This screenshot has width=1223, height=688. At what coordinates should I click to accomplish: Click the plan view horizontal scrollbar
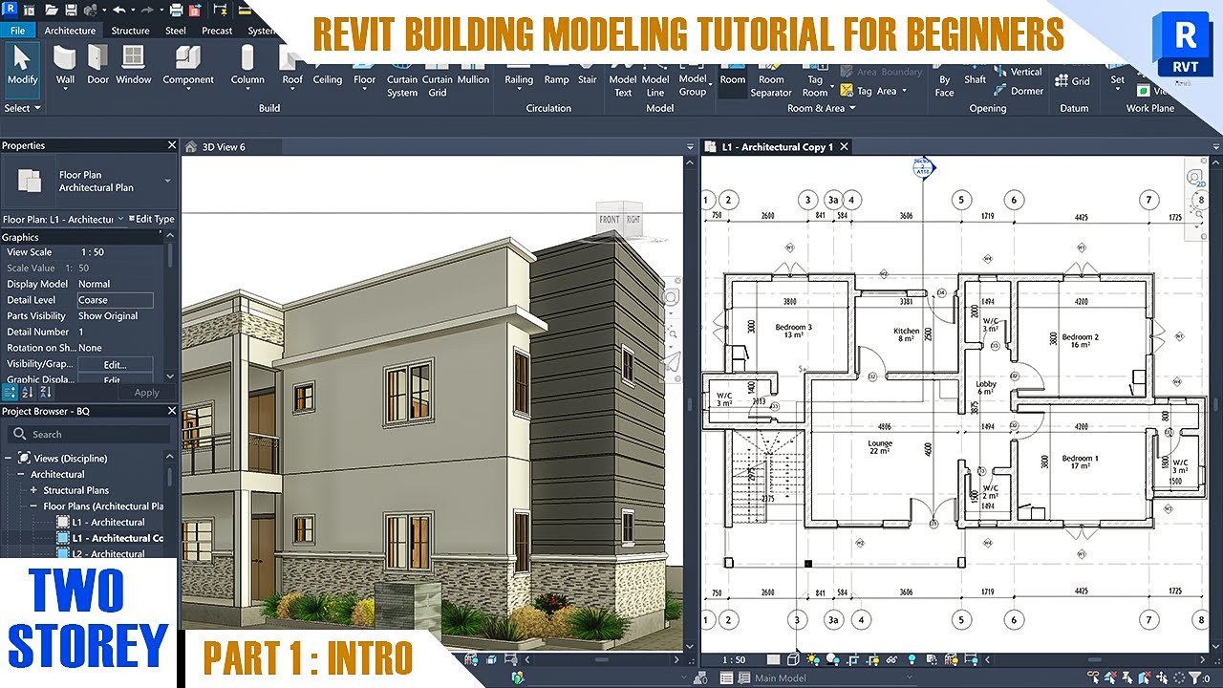pyautogui.click(x=1095, y=659)
